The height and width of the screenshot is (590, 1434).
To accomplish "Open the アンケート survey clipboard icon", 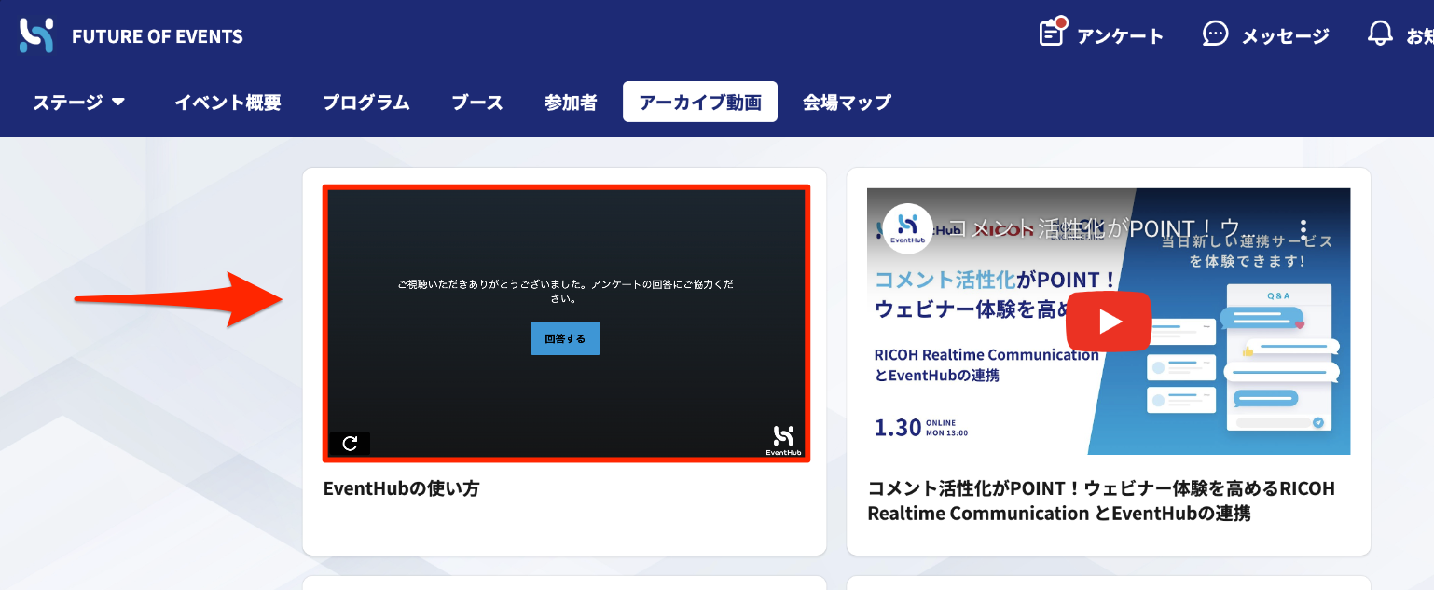I will click(x=1053, y=32).
